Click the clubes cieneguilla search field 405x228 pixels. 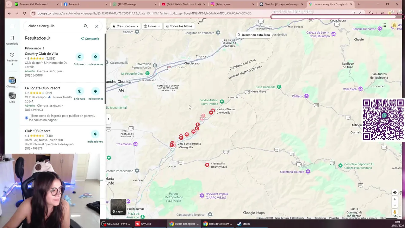tap(54, 26)
